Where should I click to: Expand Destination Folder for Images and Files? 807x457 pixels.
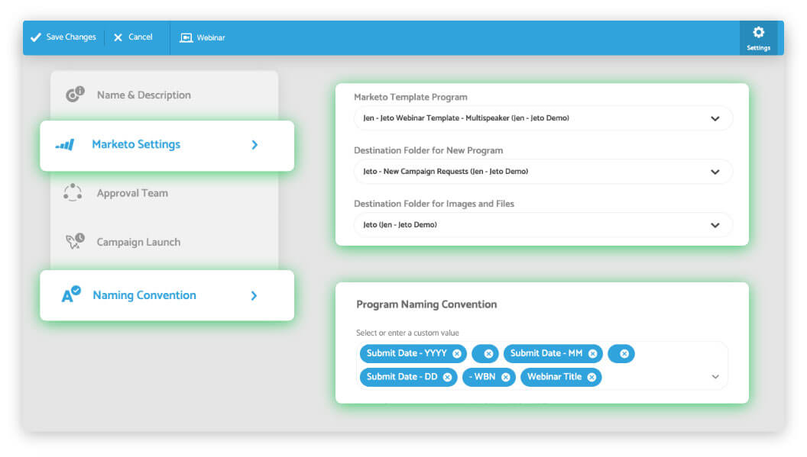tap(543, 225)
